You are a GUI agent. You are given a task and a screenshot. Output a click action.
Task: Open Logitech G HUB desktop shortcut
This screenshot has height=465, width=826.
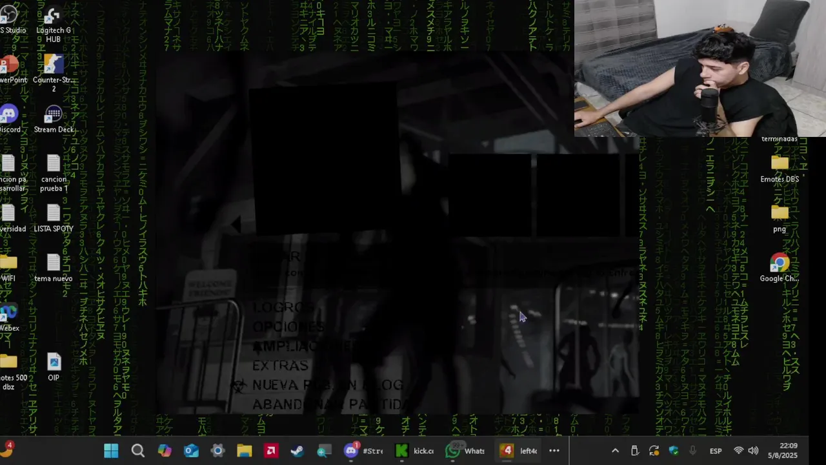click(x=54, y=24)
